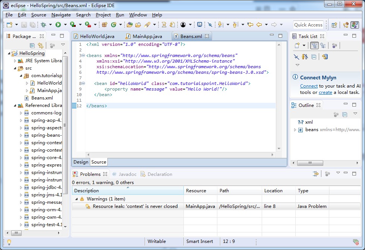Viewport: 365px width, 250px height.
Task: Click the Package Explorer vertical scrollbar thumb
Action: coord(65,125)
